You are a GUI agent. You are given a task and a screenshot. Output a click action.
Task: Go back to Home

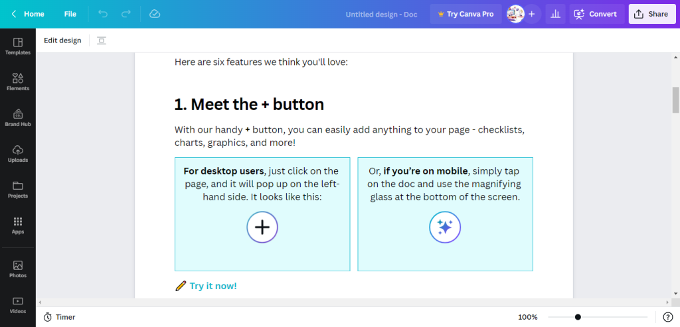coord(28,14)
